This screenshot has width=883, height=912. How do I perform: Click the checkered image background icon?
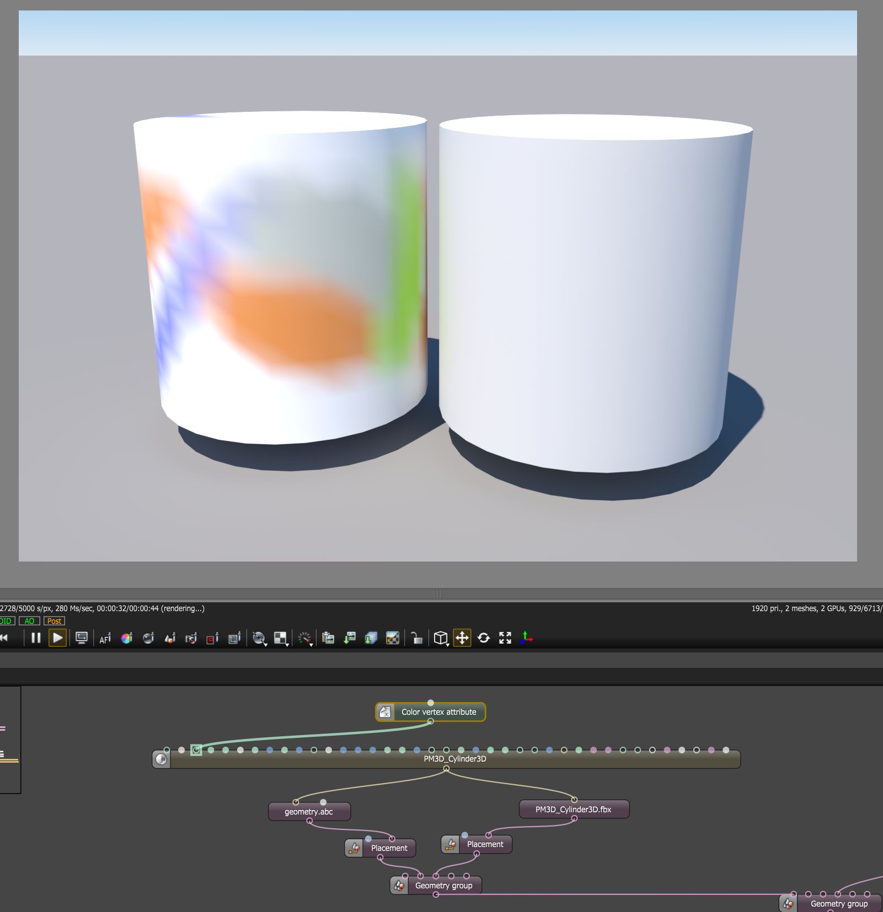393,638
